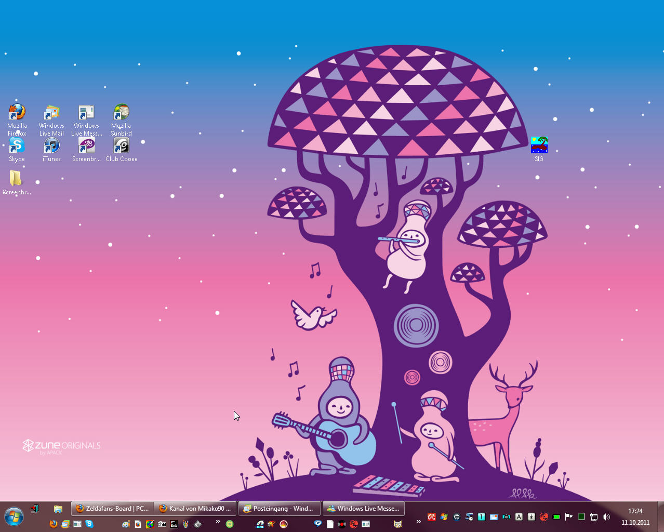Click the Windows Start orb button
Screen dimensions: 664x532
click(14, 517)
